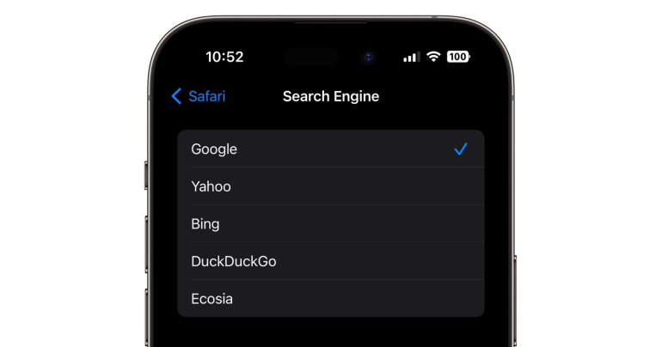Pick DuckDuckGo from the list
Image resolution: width=662 pixels, height=347 pixels.
[x=234, y=261]
